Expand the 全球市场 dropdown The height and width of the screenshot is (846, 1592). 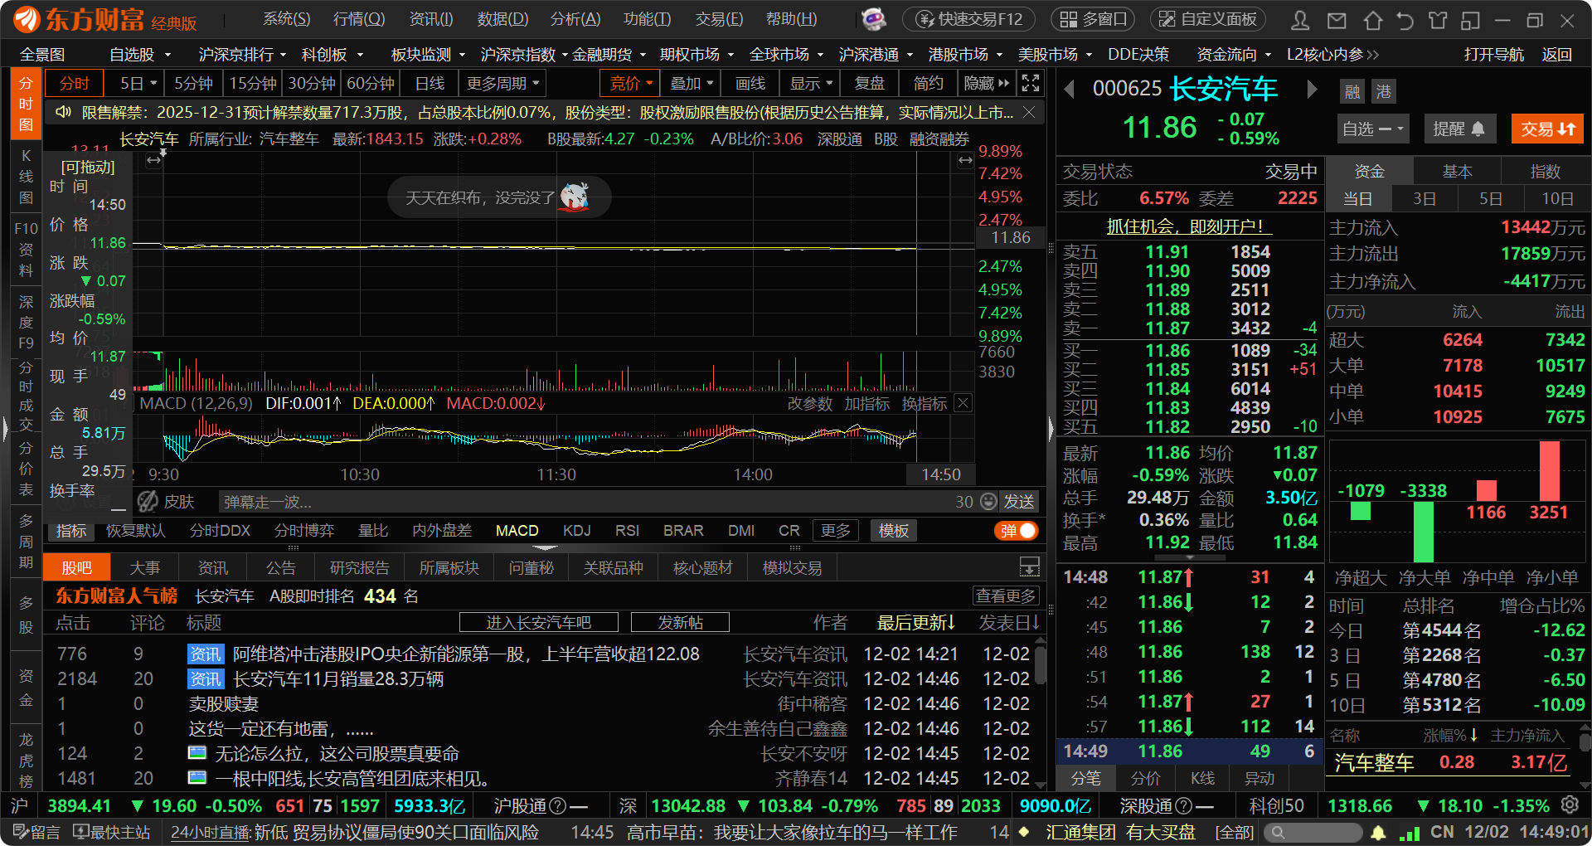click(786, 55)
